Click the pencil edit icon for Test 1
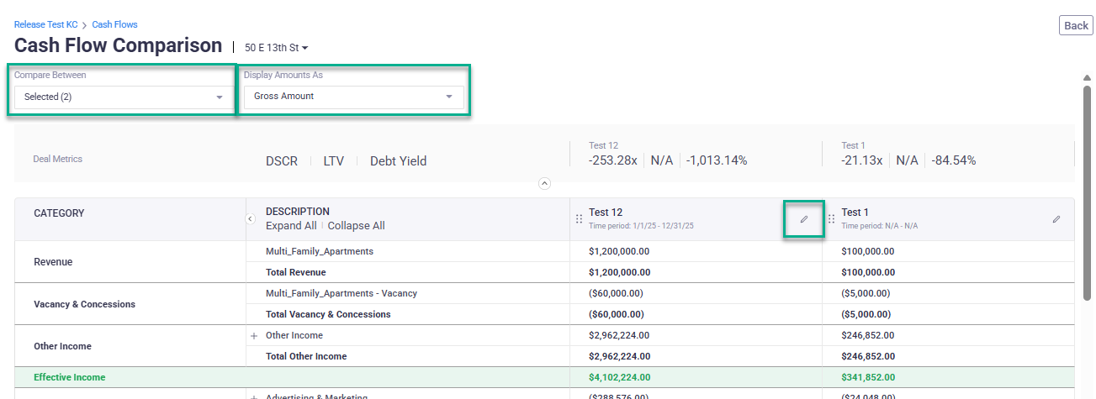The image size is (1096, 399). click(x=1056, y=219)
